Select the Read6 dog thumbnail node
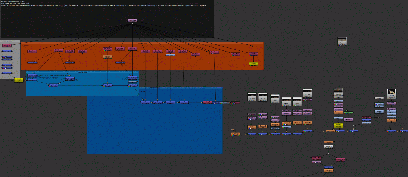The height and width of the screenshot is (177, 408). (x=392, y=94)
